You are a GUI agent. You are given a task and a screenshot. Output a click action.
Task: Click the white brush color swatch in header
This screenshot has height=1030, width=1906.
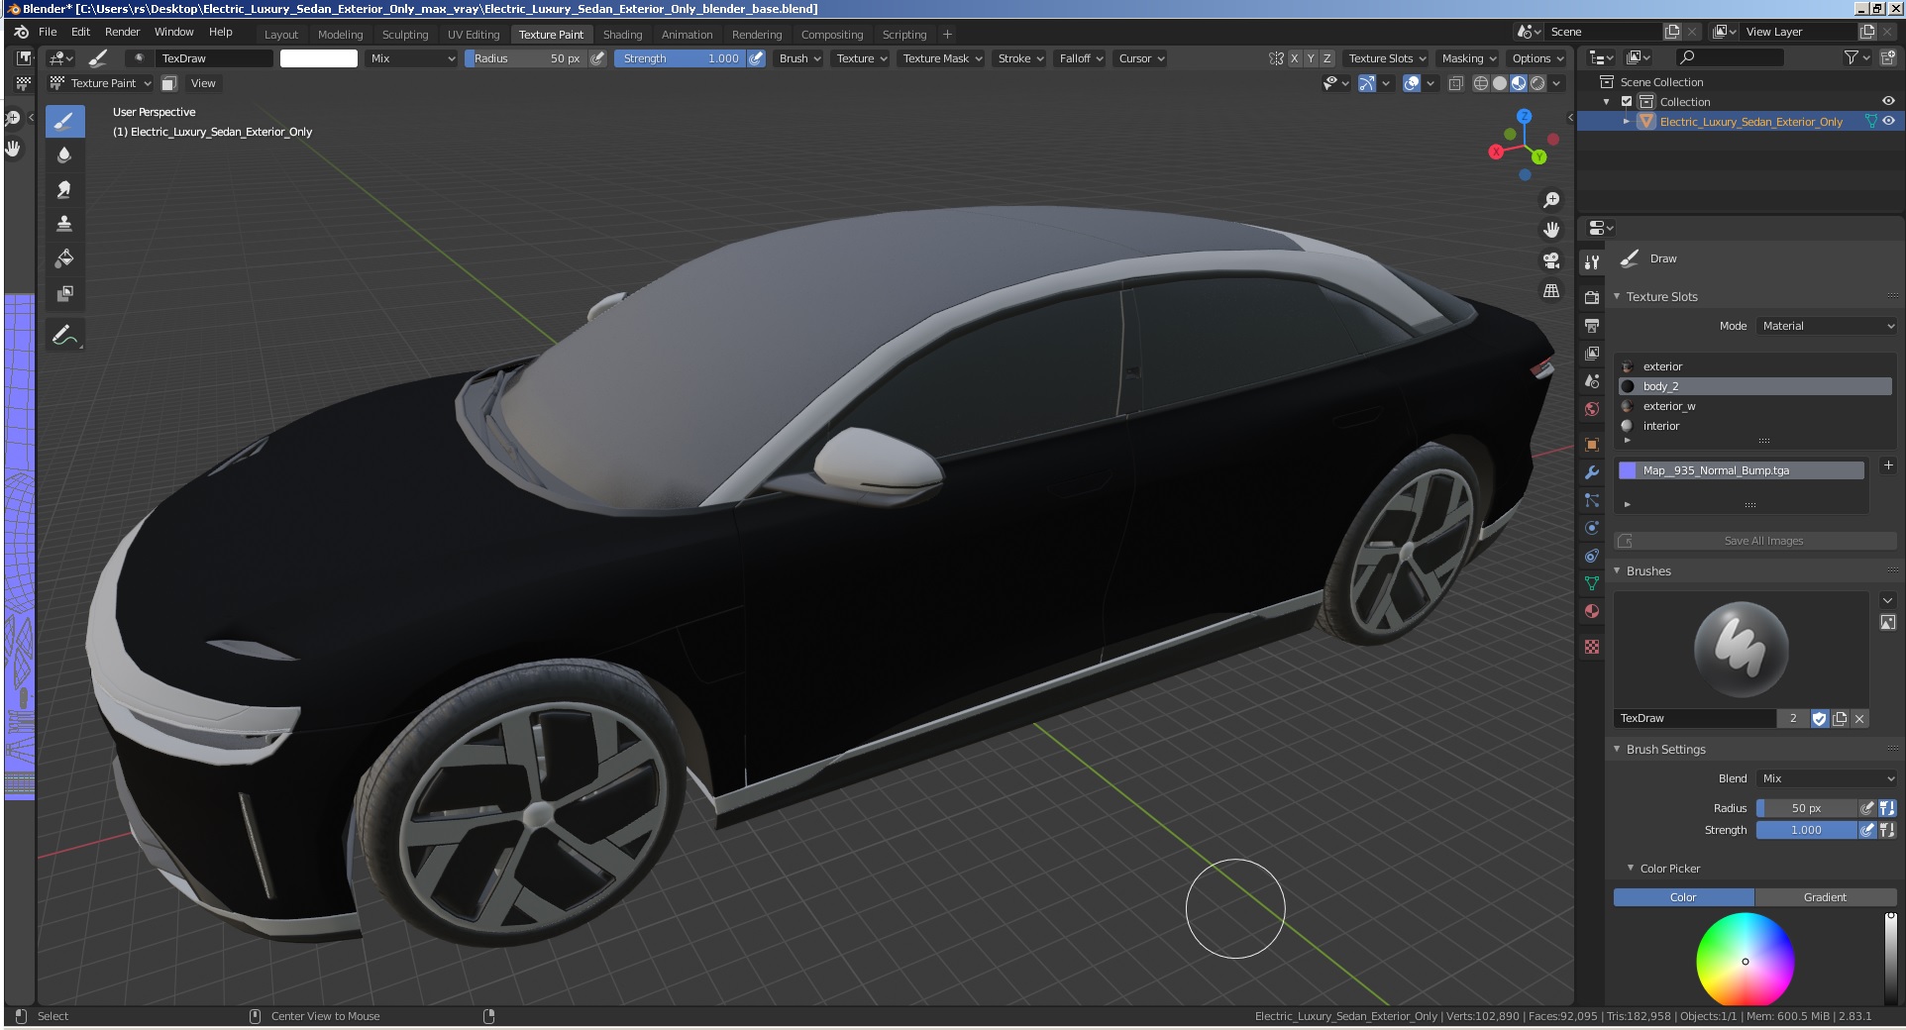click(319, 58)
